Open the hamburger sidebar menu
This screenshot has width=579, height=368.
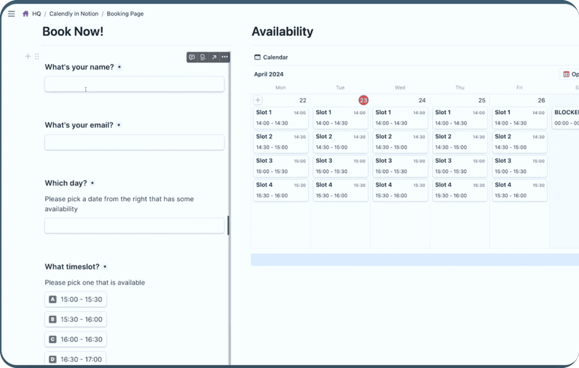coord(11,14)
